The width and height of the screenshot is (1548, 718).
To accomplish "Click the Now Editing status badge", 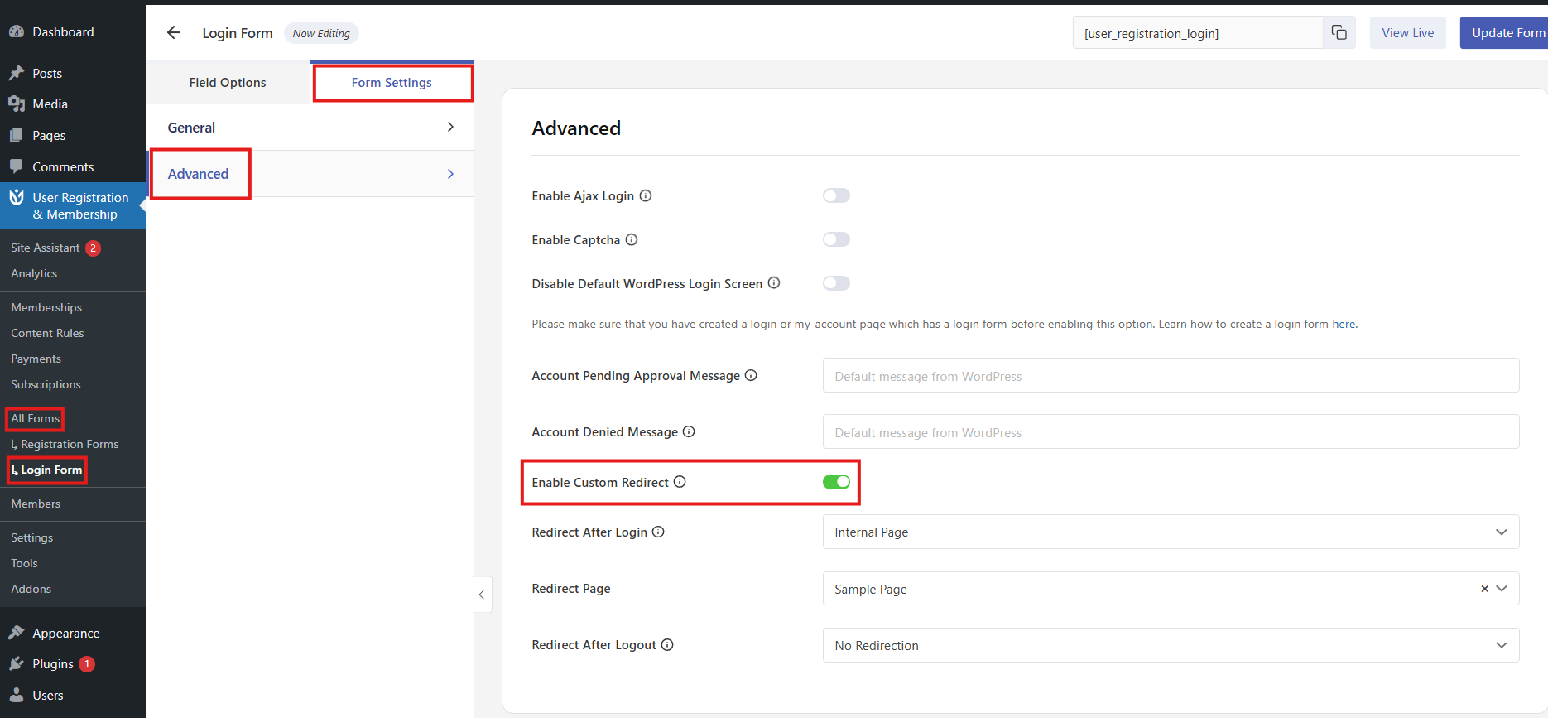I will pos(321,33).
